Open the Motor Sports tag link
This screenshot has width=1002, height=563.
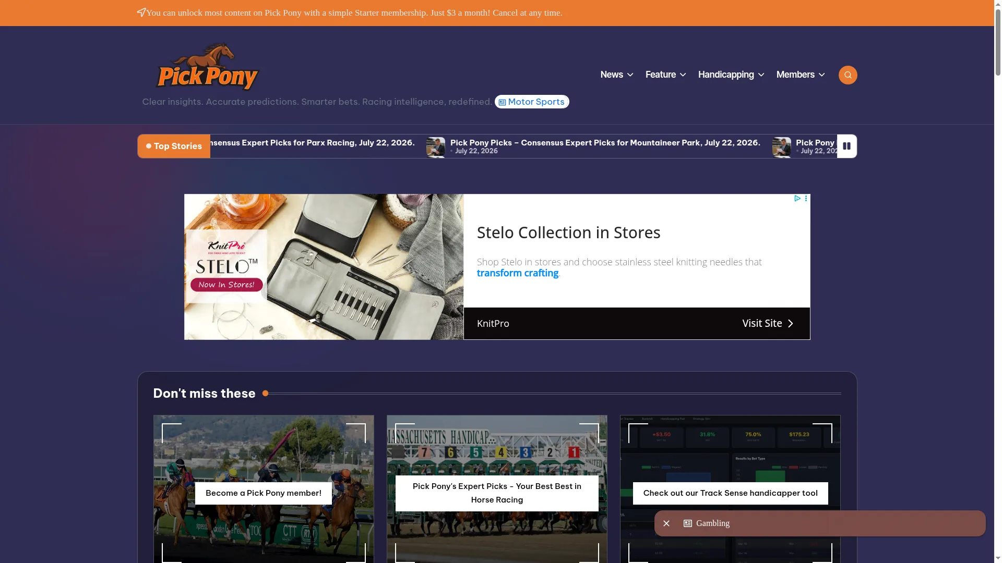point(532,102)
